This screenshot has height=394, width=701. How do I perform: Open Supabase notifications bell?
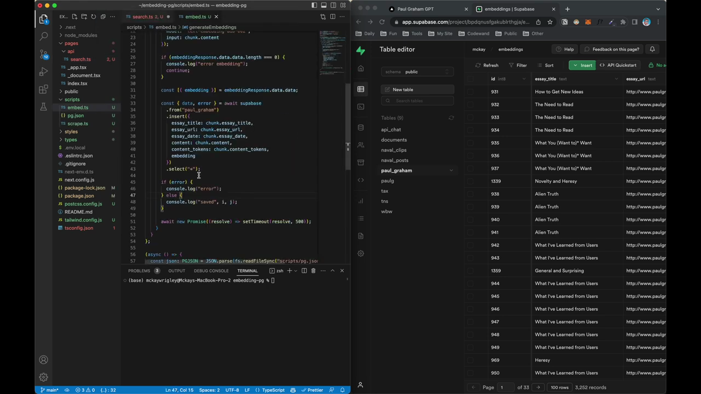point(652,49)
